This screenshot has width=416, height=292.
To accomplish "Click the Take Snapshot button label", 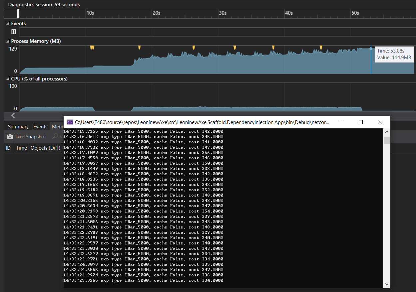I will (30, 137).
